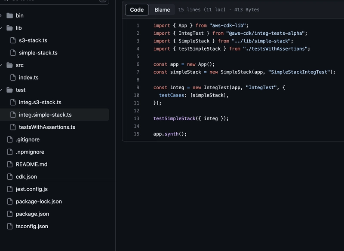The width and height of the screenshot is (344, 251).
Task: Click the src folder icon
Action: (9, 65)
